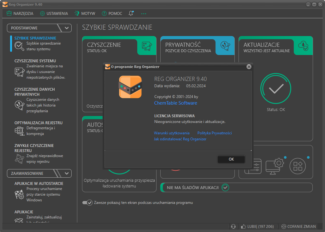The image size is (325, 232).
Task: Click the autostart checkered flag icon
Action: click(x=20, y=194)
